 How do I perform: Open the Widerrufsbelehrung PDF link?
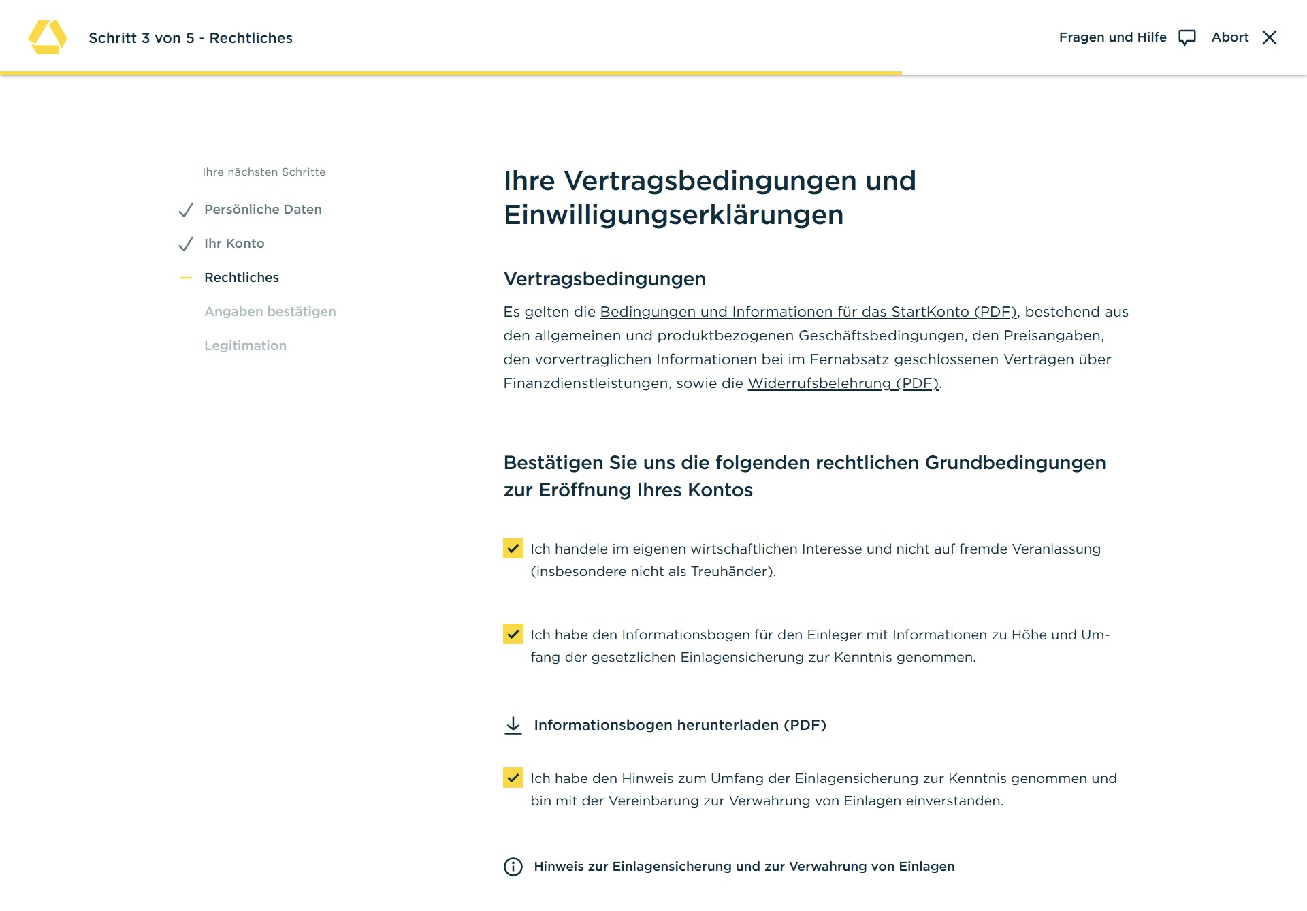[843, 383]
